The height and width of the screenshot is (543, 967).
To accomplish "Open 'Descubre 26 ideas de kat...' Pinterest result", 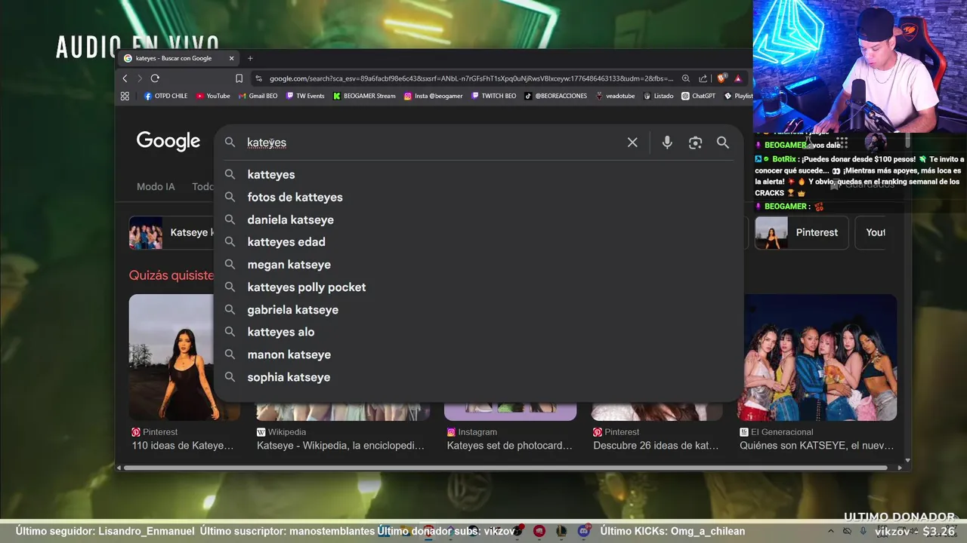I will [x=656, y=446].
